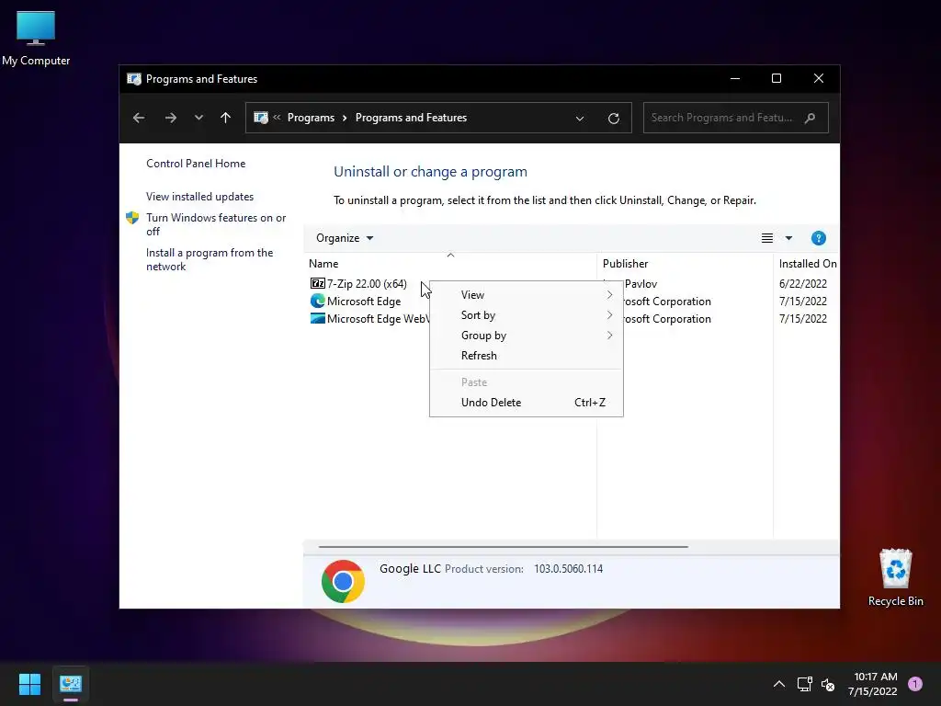Open My Computer desktop icon
Screen dimensions: 941x706
pos(36,39)
